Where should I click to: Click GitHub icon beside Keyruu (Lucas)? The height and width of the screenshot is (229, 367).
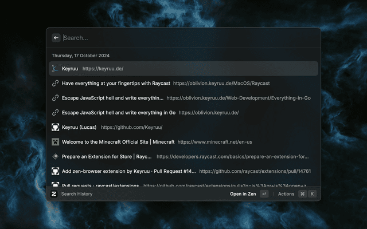[56, 127]
